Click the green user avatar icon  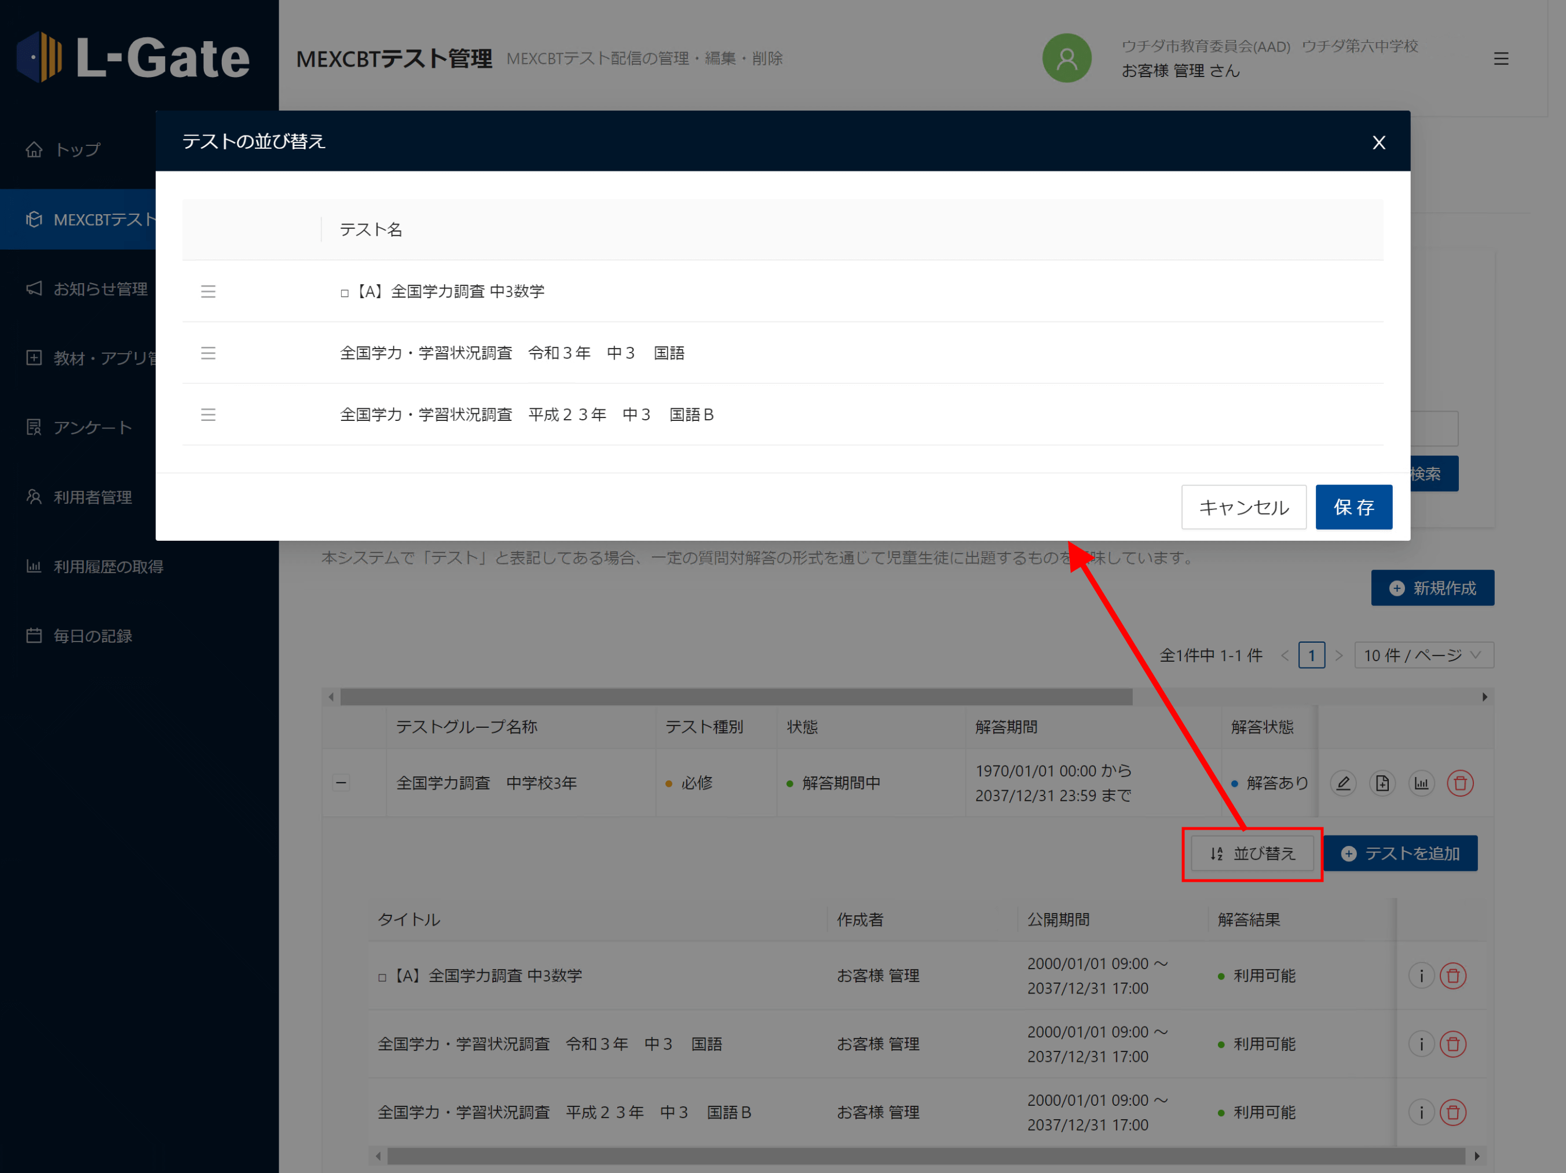click(x=1066, y=58)
